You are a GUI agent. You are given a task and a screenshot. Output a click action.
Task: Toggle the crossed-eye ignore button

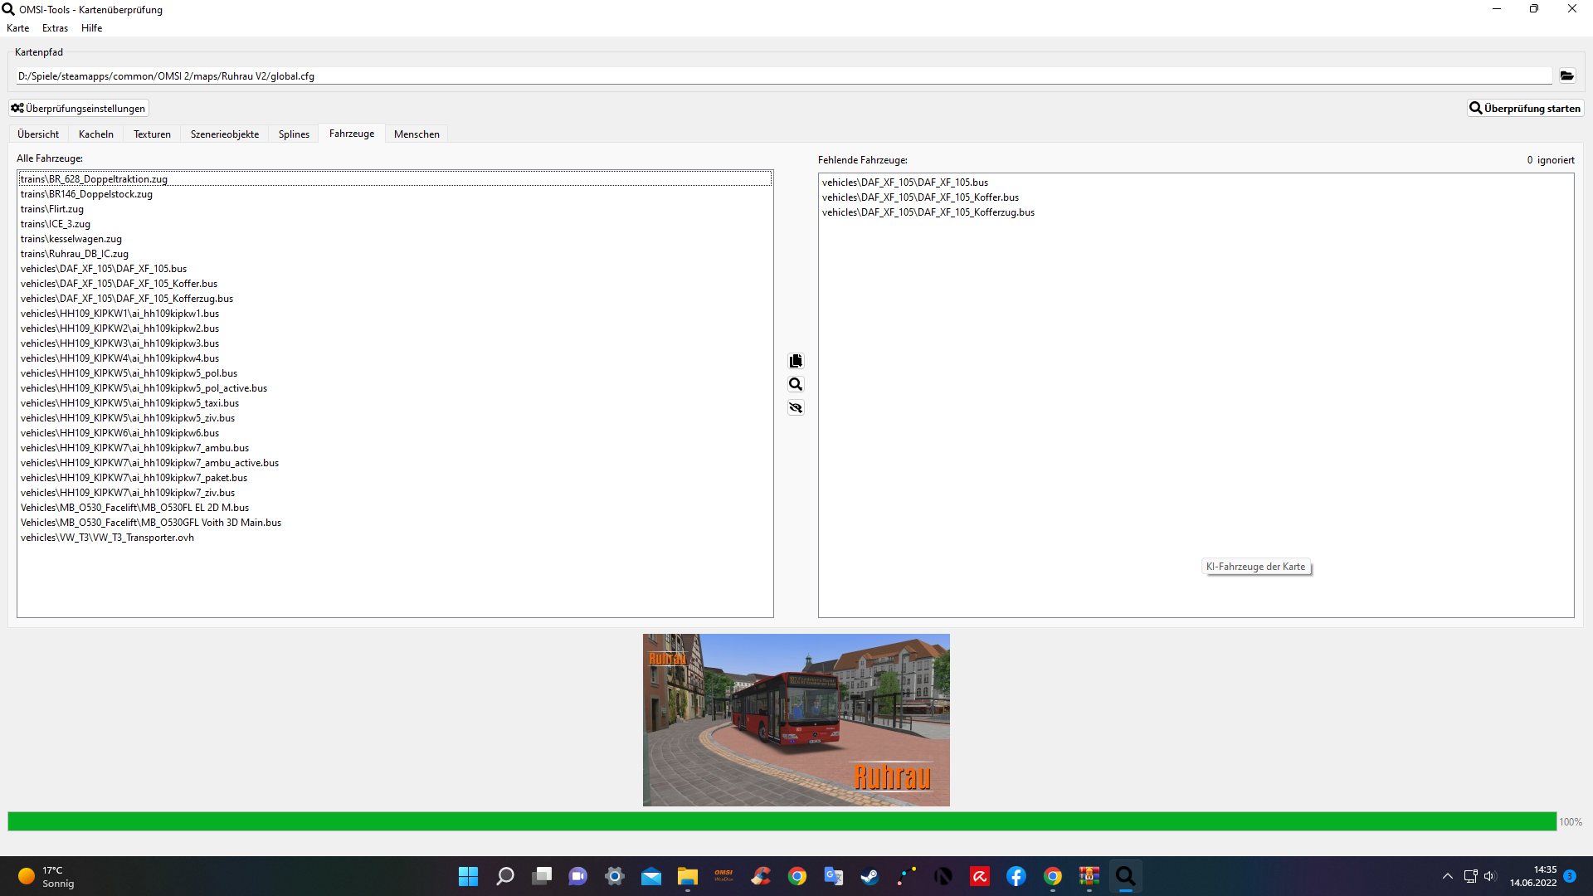pos(796,407)
